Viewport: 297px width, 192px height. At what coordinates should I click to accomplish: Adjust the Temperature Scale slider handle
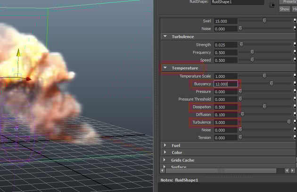[x=264, y=76]
